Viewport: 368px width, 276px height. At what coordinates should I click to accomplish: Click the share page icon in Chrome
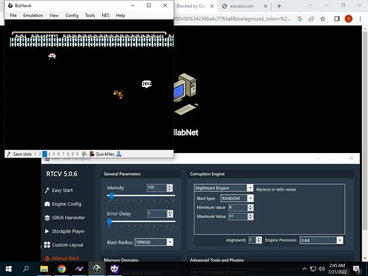tap(311, 19)
